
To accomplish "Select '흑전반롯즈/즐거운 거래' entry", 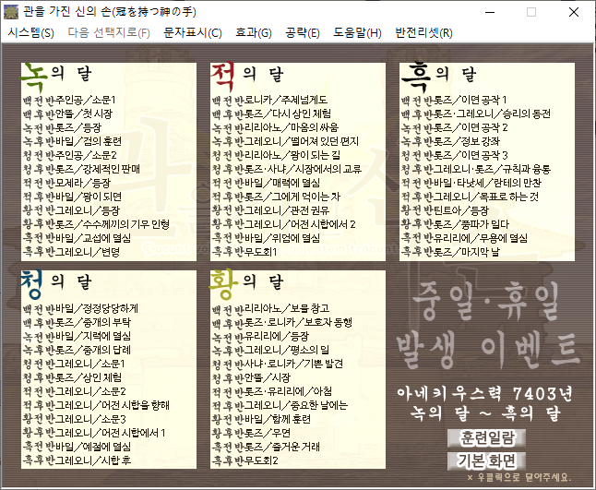I will coord(266,447).
